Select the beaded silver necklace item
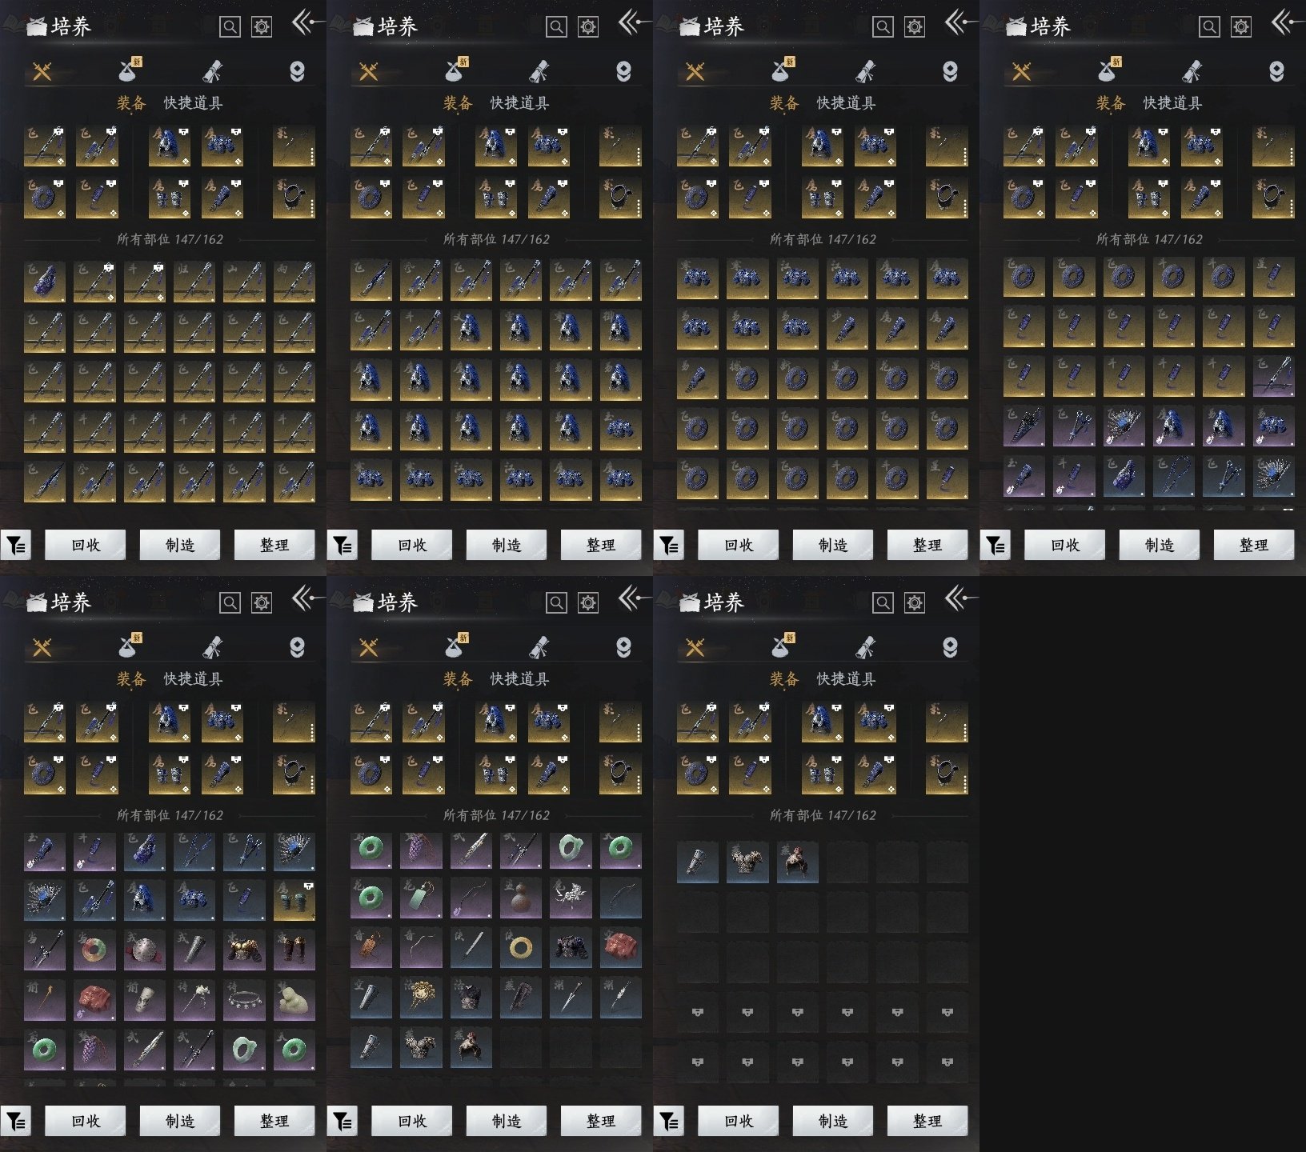Viewport: 1306px width, 1152px height. pos(244,999)
